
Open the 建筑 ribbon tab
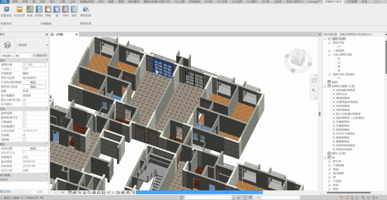(x=15, y=2)
